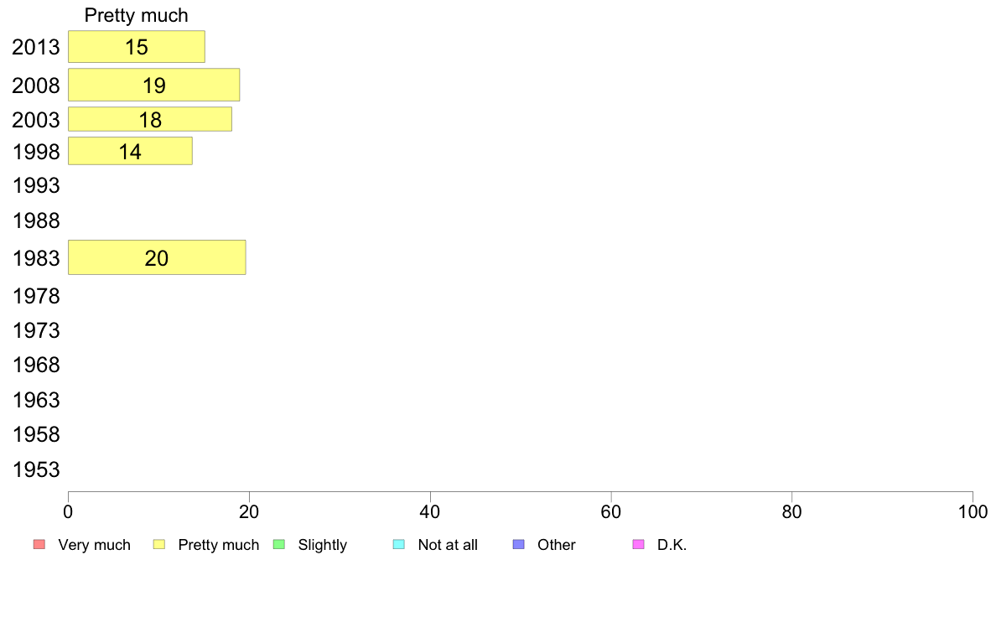This screenshot has height=617, width=996.
Task: Click the Pretty much column heading
Action: point(137,16)
